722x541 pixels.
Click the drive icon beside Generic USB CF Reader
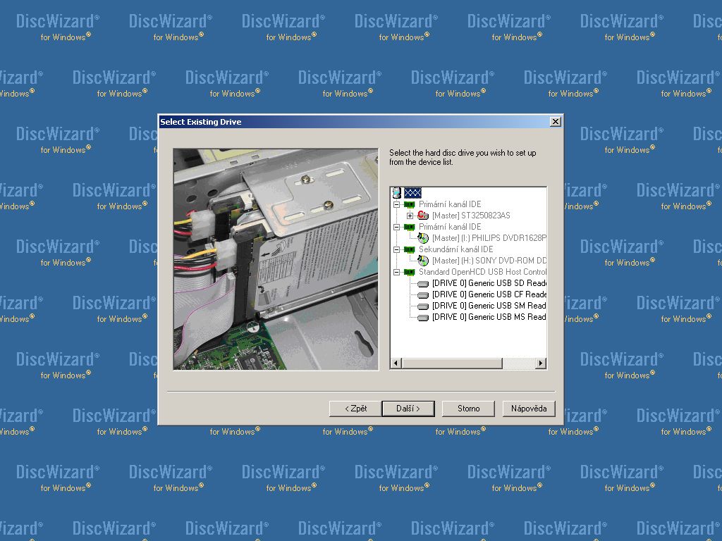tap(423, 295)
